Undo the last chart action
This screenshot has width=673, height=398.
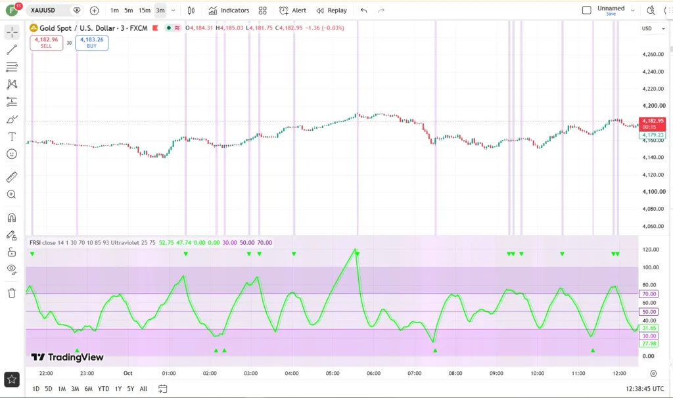[x=363, y=11]
